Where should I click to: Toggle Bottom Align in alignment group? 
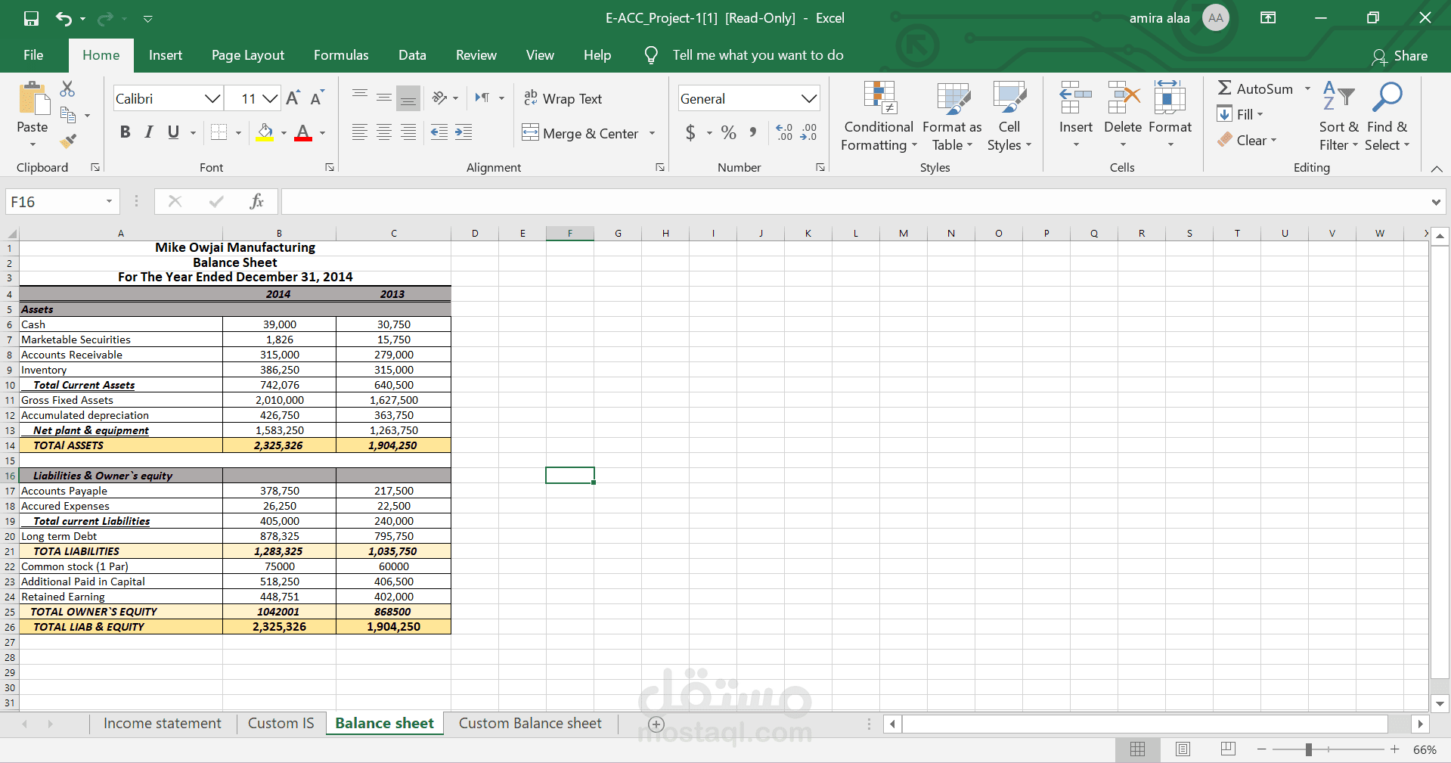408,98
